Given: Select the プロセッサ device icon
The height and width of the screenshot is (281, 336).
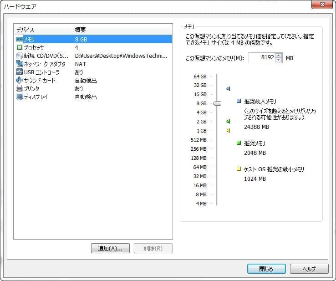Looking at the screenshot, I should tap(20, 48).
